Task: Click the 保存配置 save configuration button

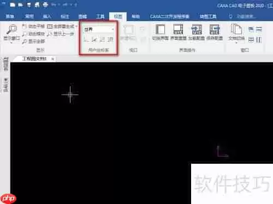Action: pos(215,32)
